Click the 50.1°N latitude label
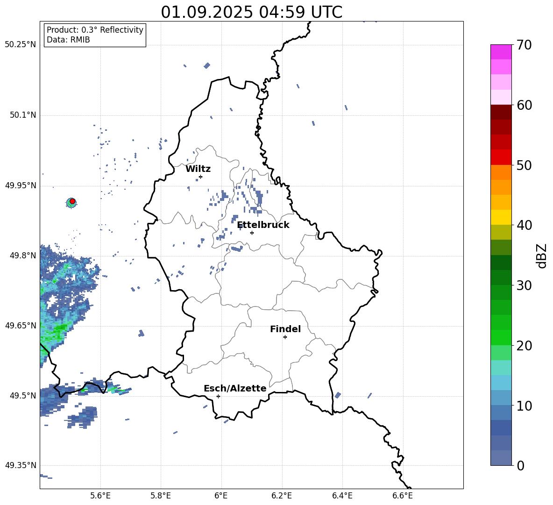 click(x=23, y=115)
